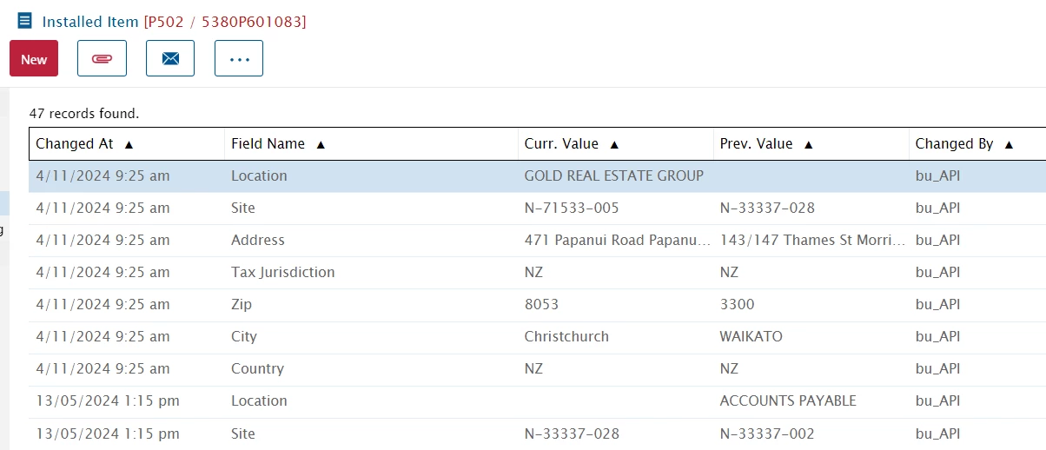Click the Prev. Value column header label
The width and height of the screenshot is (1046, 450).
pos(757,144)
